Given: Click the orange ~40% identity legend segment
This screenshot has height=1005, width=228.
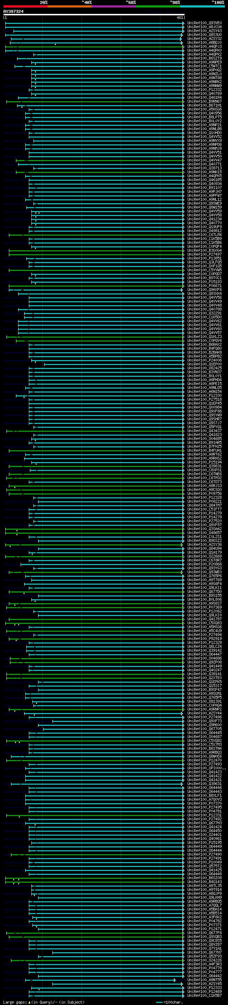Looking at the screenshot, I should [70, 6].
